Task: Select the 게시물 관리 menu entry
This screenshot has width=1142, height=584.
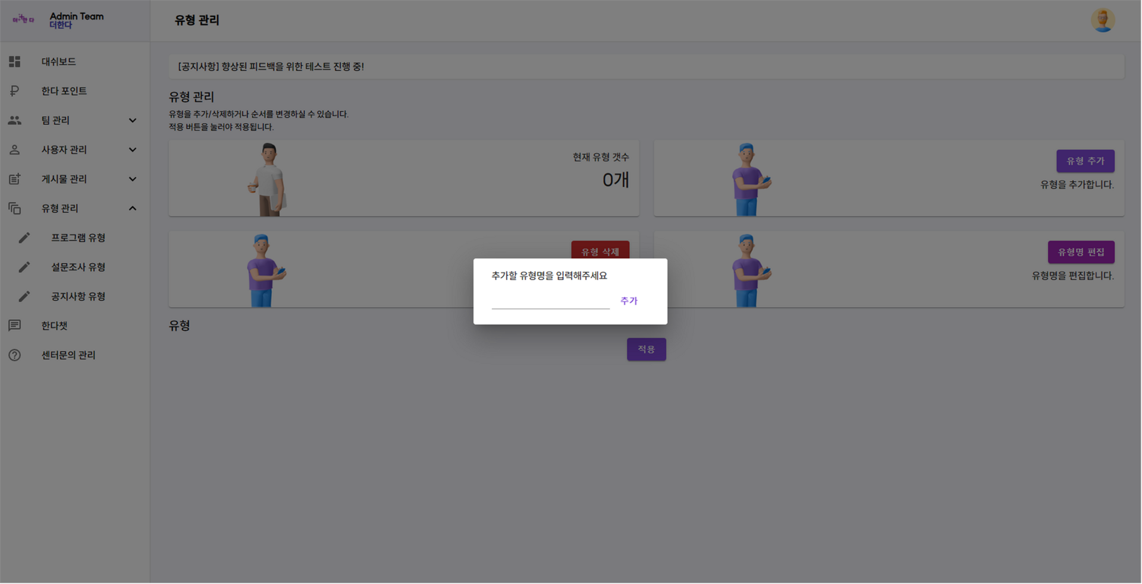Action: [x=65, y=179]
